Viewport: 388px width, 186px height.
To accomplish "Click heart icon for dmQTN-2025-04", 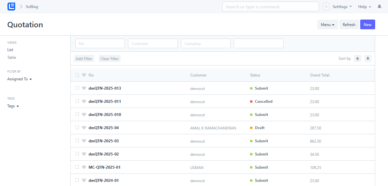I will 84,128.
